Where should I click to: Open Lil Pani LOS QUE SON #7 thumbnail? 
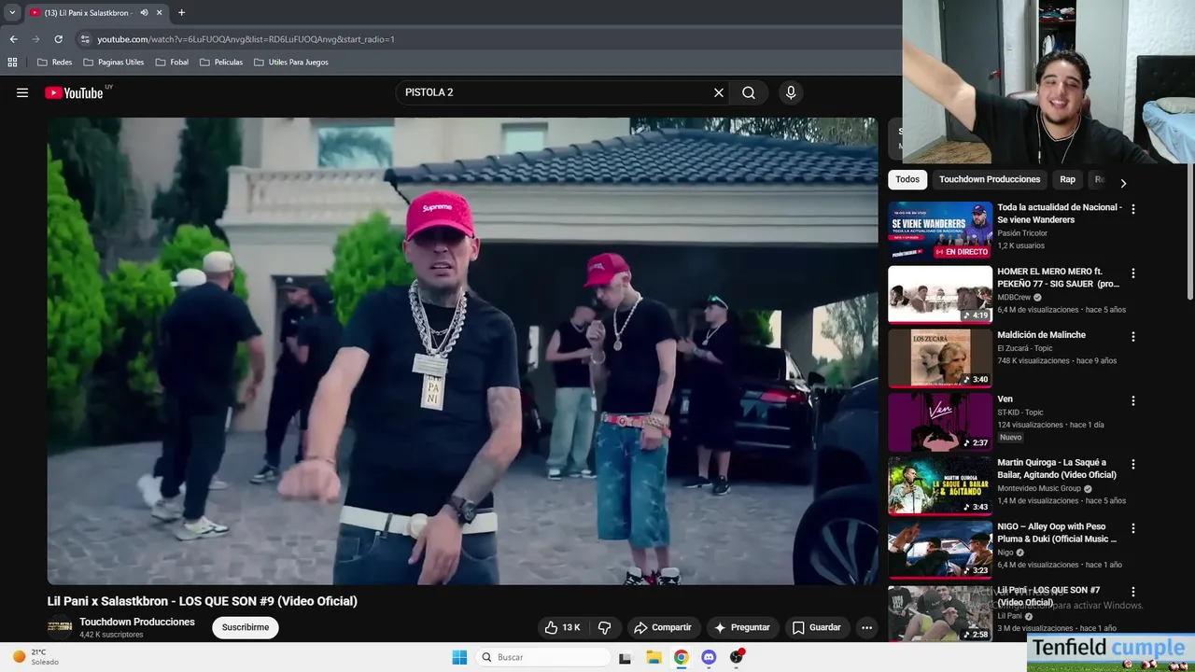pos(940,612)
